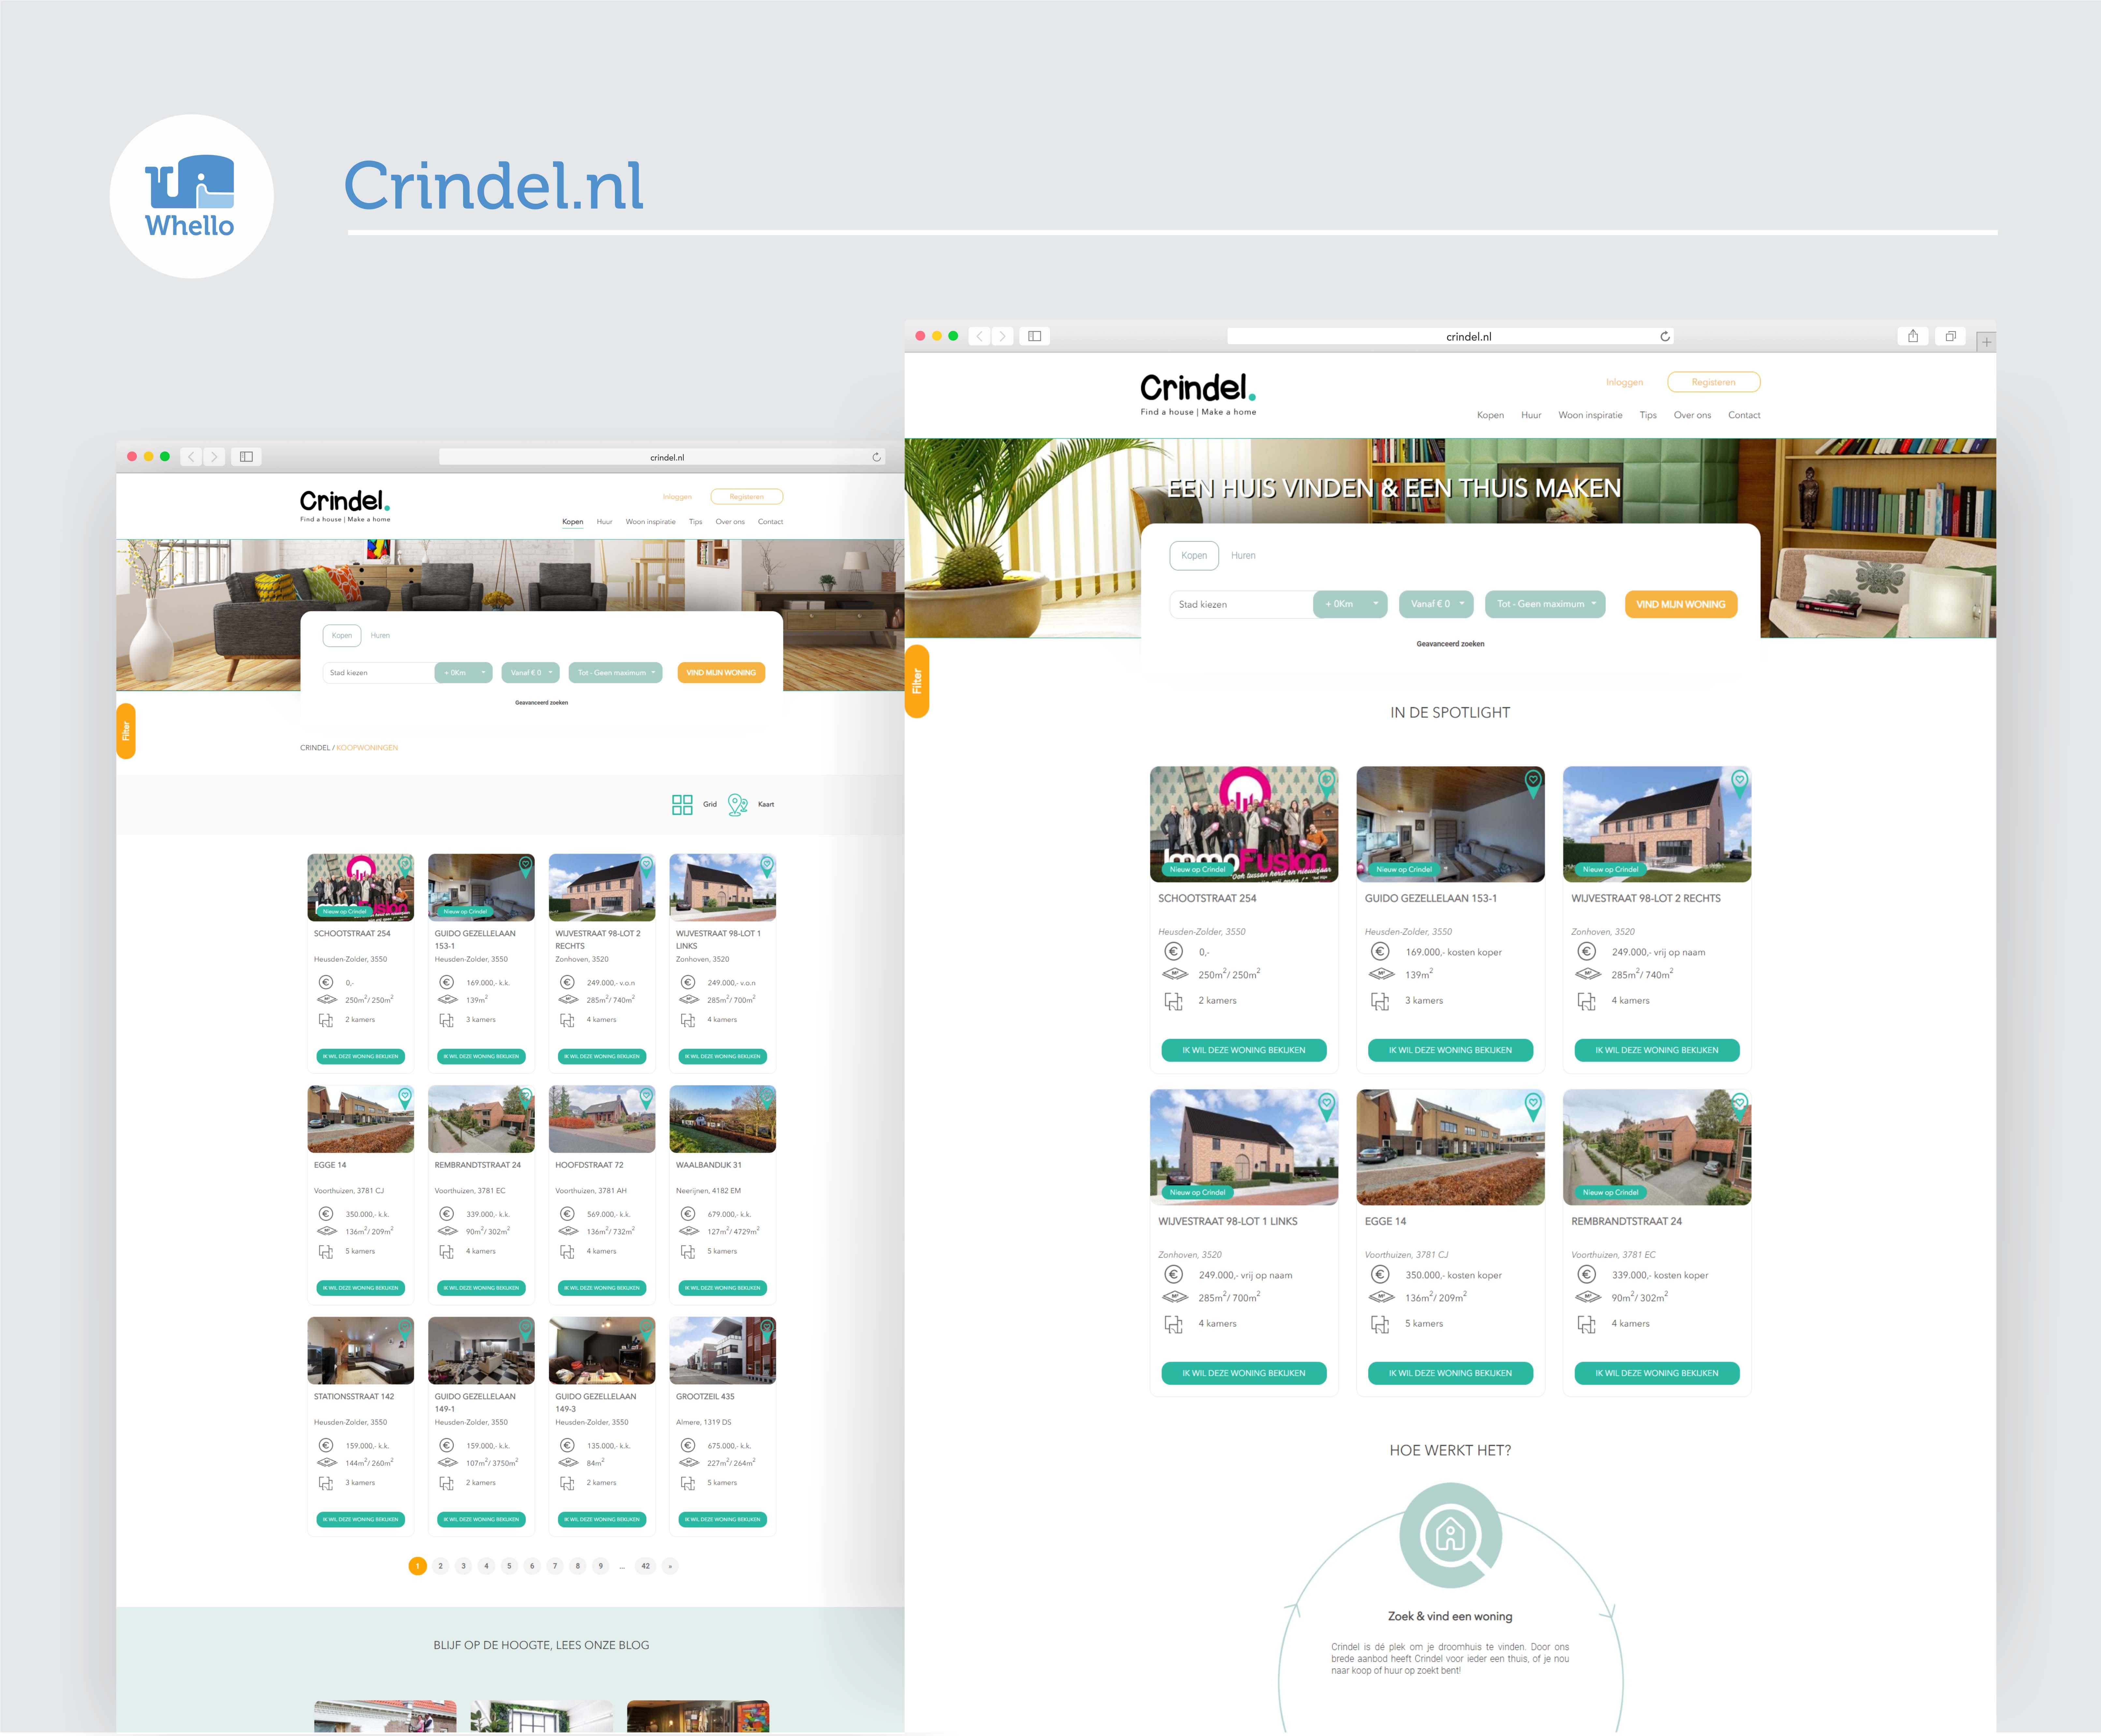
Task: Favorite Rembrandtstraat 24 spotlight card heart pin
Action: [x=1740, y=1106]
